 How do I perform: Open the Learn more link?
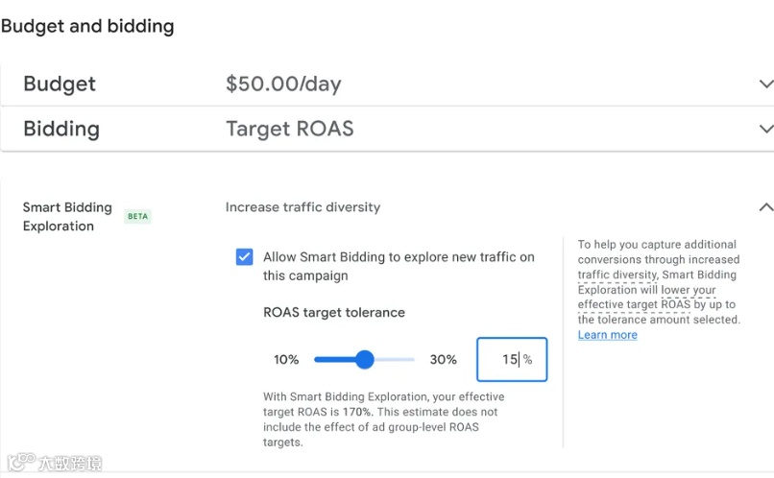point(607,335)
